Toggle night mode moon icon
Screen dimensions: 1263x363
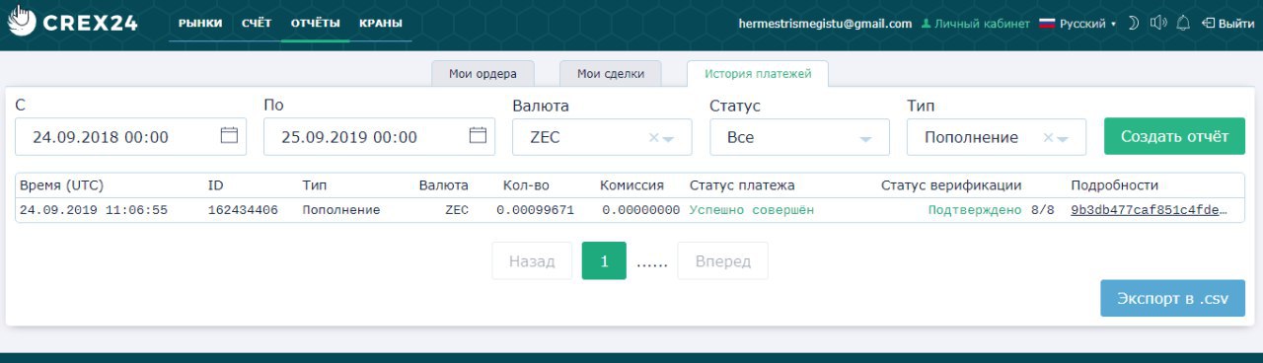(1134, 23)
